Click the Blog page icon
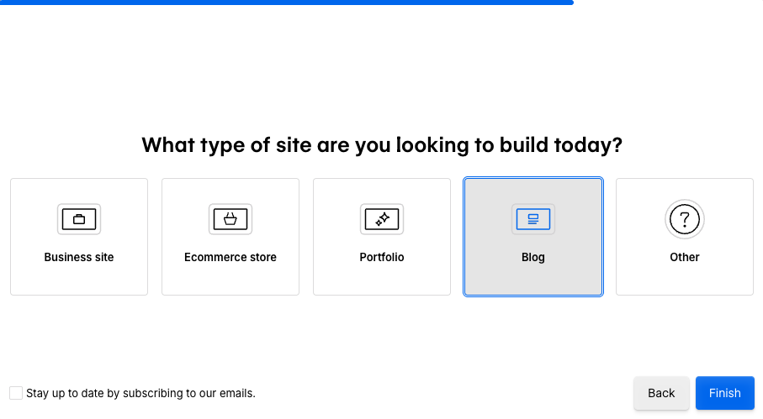This screenshot has height=419, width=763. click(x=533, y=219)
